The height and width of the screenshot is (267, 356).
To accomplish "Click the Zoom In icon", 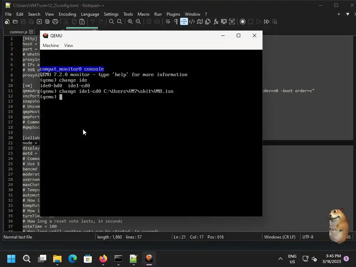I will (130, 22).
